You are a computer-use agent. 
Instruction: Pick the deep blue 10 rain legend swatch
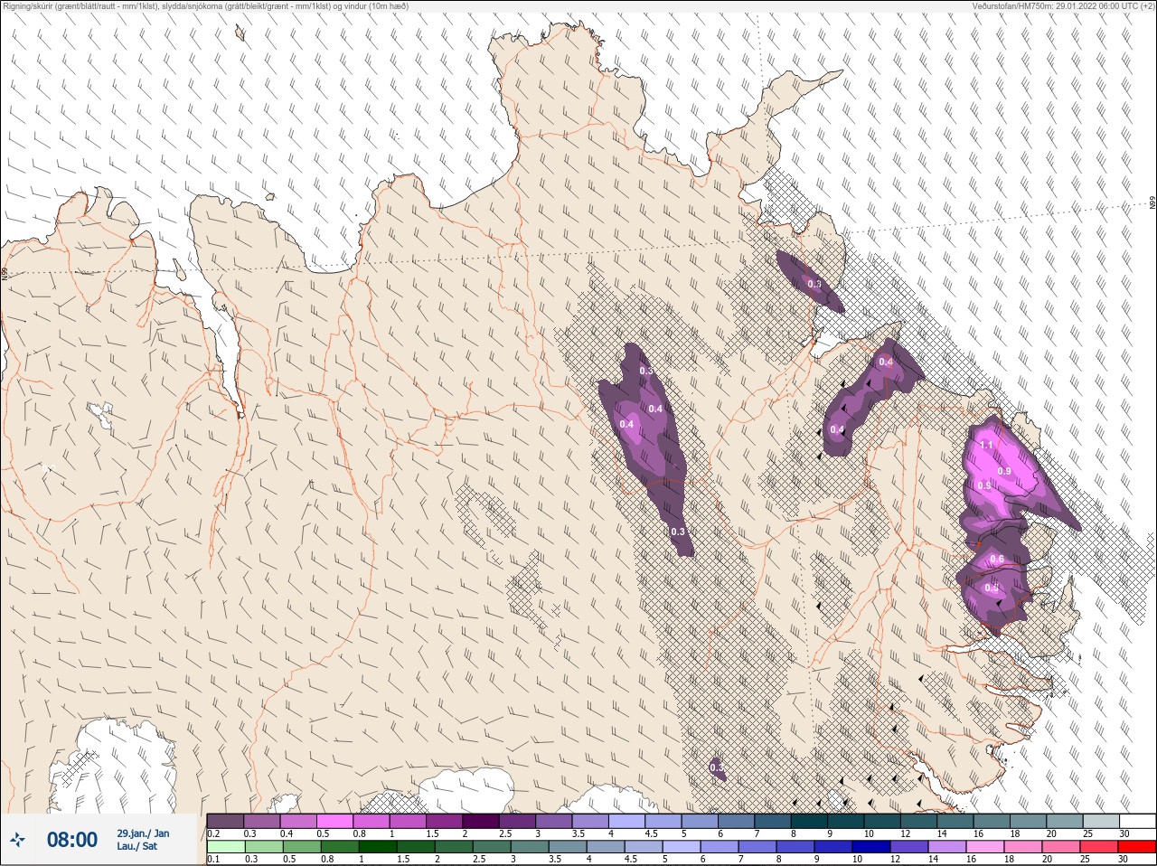point(871,847)
